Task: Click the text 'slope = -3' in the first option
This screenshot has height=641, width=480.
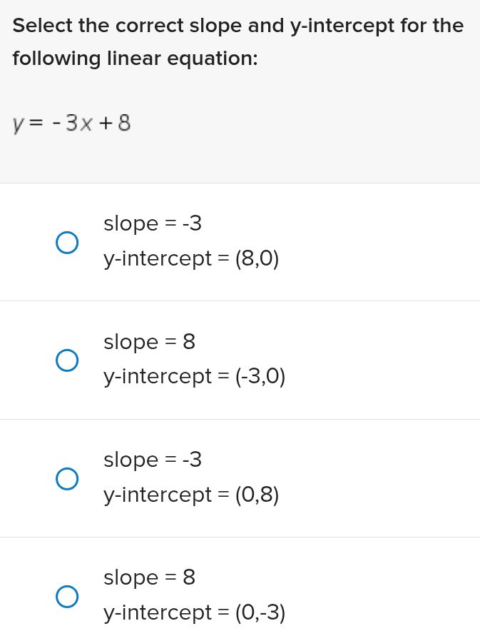Action: [152, 223]
